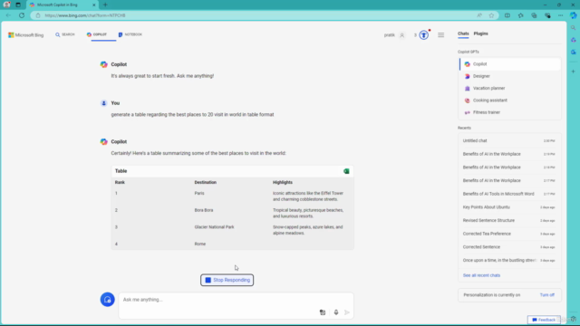Open the Untitled chat recent entry

(509, 141)
